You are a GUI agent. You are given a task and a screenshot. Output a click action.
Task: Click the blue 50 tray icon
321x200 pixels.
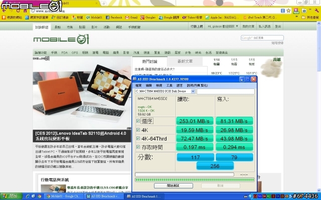click(x=260, y=196)
